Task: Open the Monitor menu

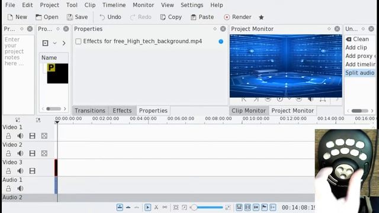Action: point(143,5)
